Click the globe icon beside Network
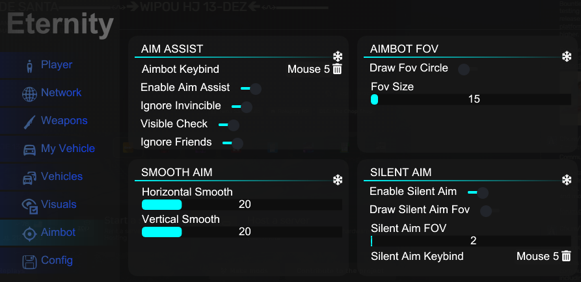This screenshot has width=581, height=282. (29, 94)
